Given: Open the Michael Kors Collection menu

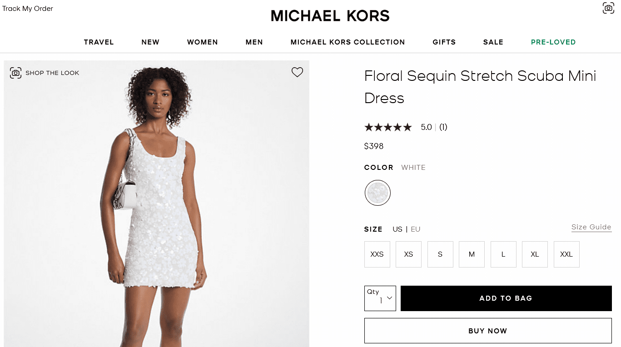Looking at the screenshot, I should [348, 42].
